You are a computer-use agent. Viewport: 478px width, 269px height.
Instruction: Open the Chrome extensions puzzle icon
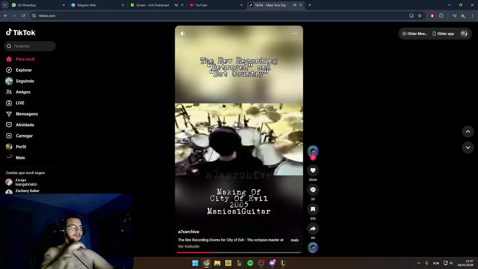[x=441, y=16]
